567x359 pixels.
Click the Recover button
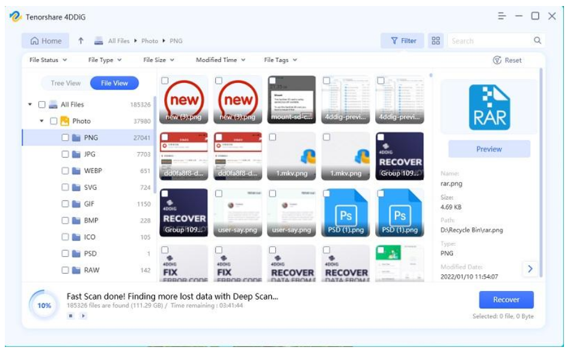pos(506,299)
